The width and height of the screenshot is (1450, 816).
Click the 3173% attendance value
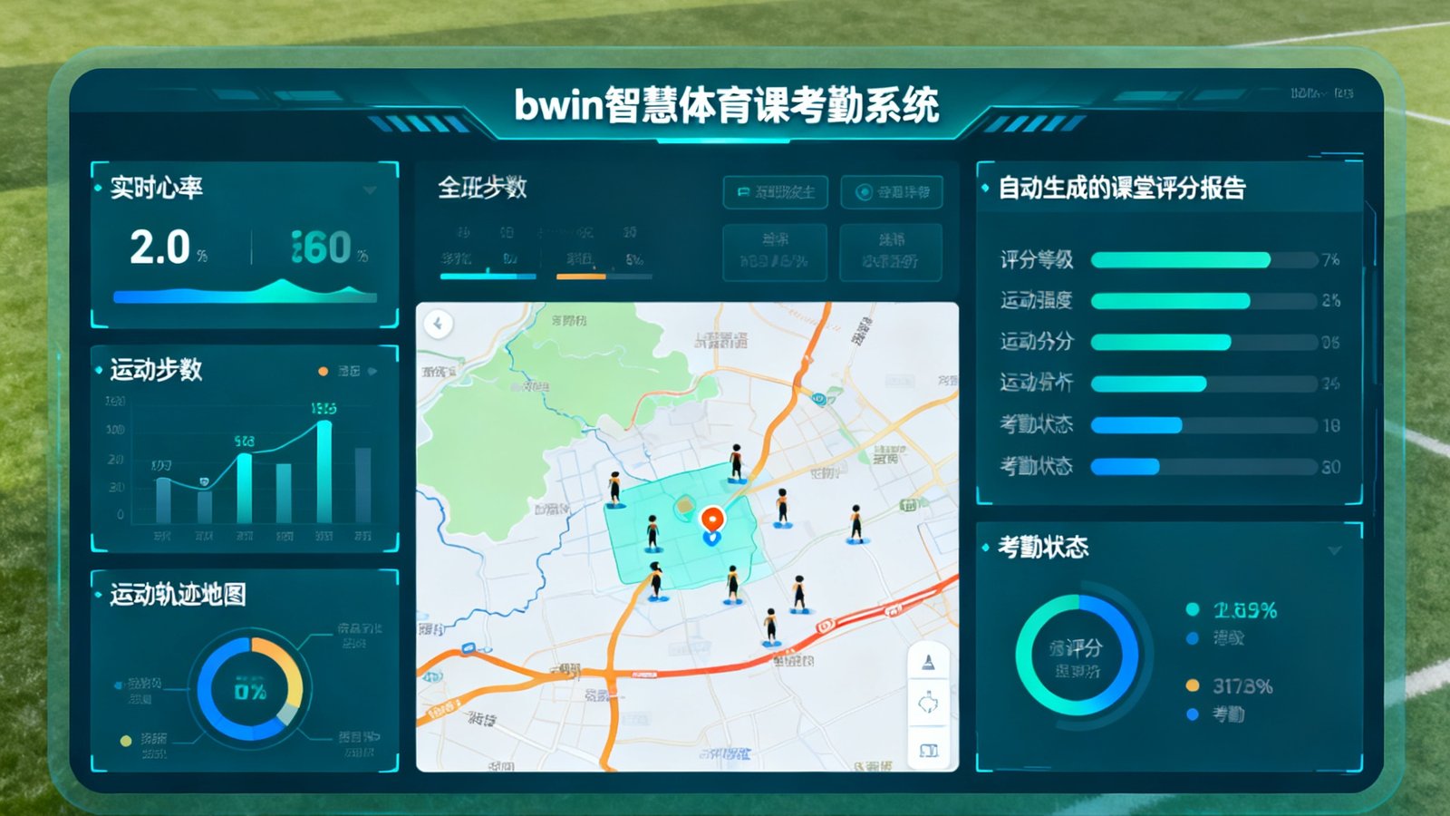click(1242, 686)
